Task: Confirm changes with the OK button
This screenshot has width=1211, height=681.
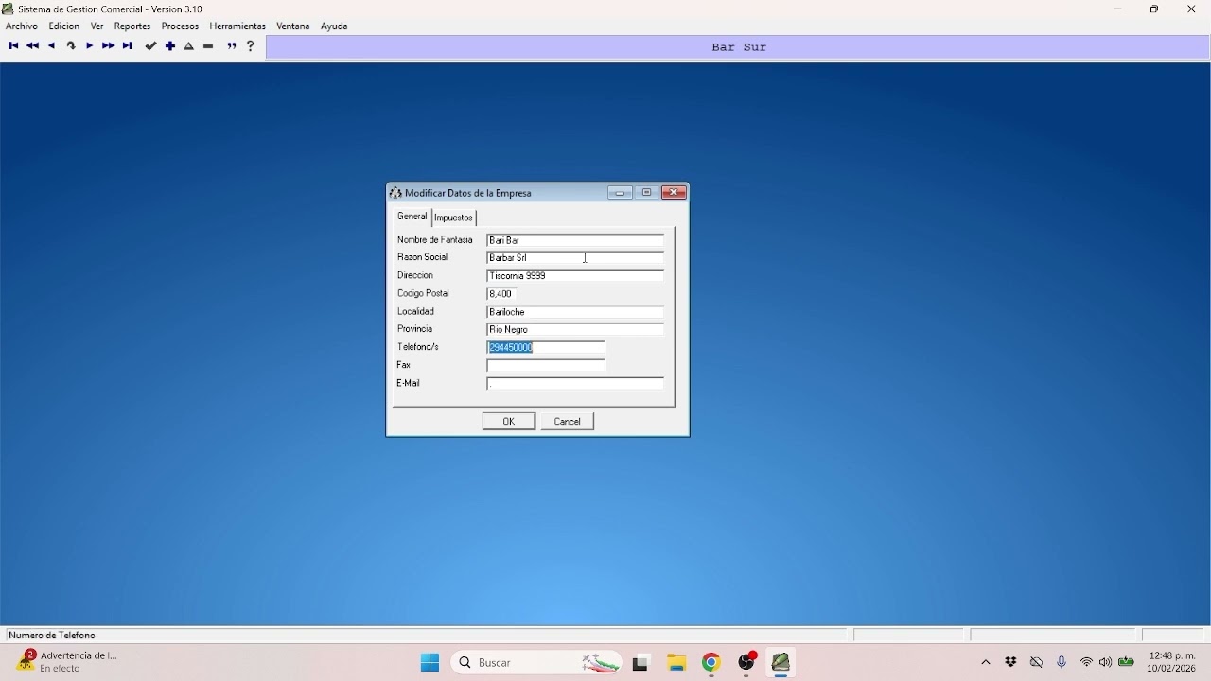Action: pos(509,422)
